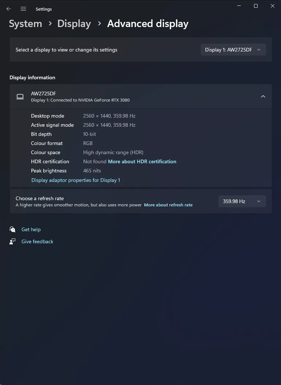281x385 pixels.
Task: Open the Give feedback link
Action: pos(37,241)
